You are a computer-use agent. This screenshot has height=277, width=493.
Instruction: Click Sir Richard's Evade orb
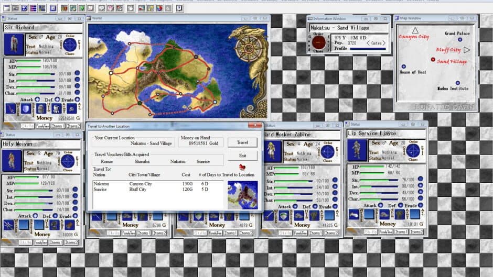point(77,99)
